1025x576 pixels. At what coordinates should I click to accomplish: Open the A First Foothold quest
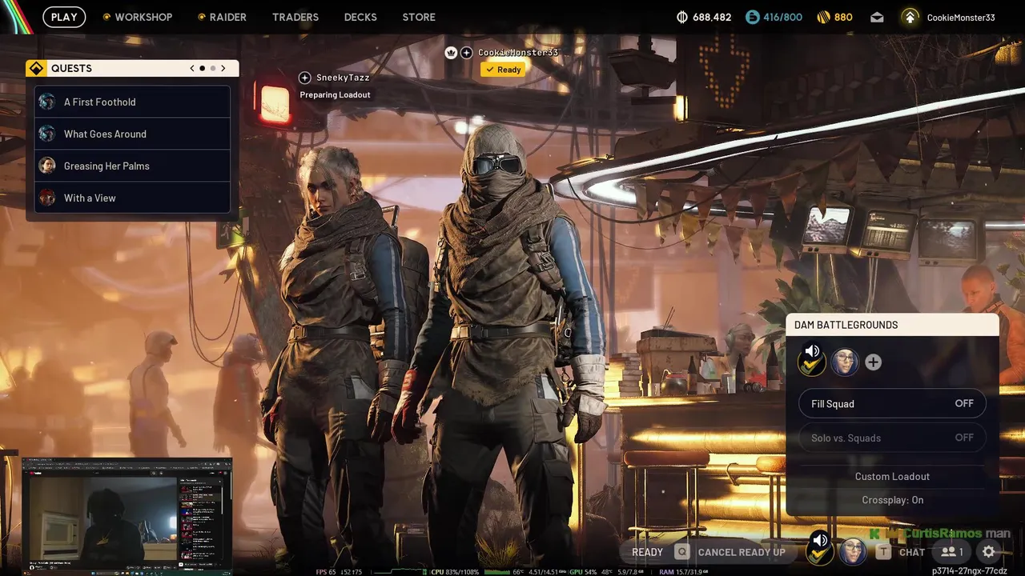[132, 102]
